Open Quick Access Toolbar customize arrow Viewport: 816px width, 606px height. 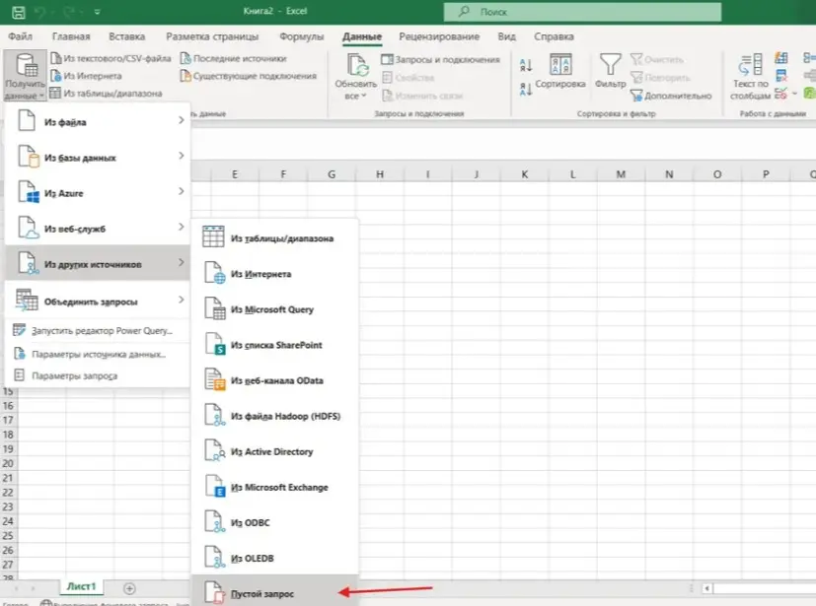coord(98,12)
